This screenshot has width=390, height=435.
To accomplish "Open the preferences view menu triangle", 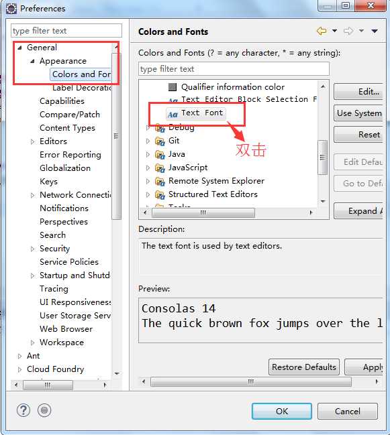I will point(375,31).
